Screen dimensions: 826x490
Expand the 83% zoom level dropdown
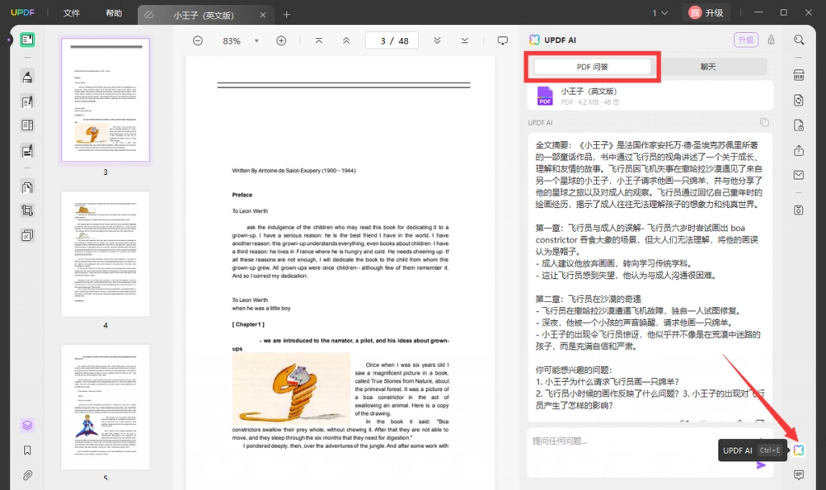click(x=257, y=40)
